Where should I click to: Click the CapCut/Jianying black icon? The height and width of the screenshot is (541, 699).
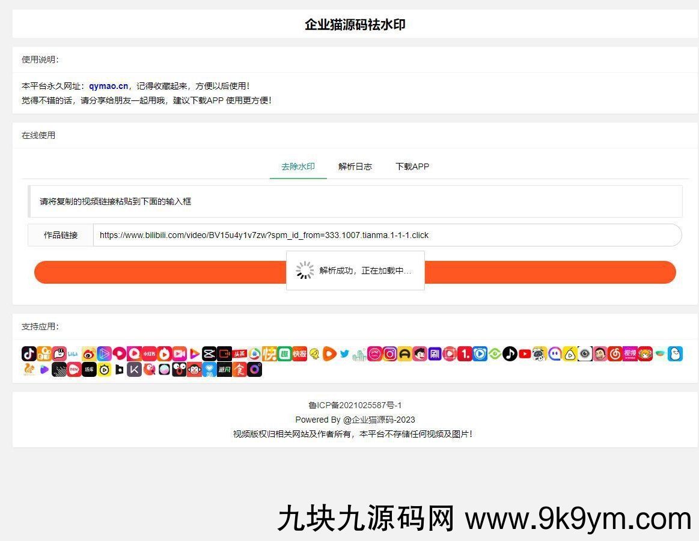(x=209, y=354)
